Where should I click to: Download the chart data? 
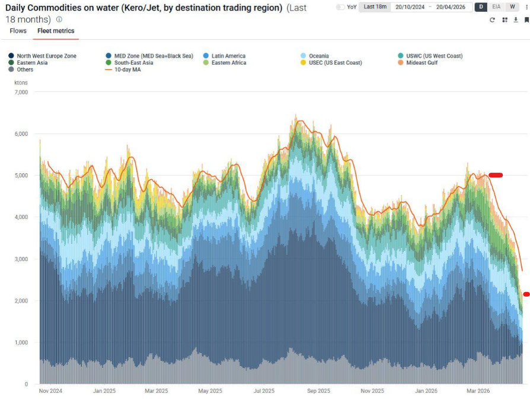[x=515, y=20]
